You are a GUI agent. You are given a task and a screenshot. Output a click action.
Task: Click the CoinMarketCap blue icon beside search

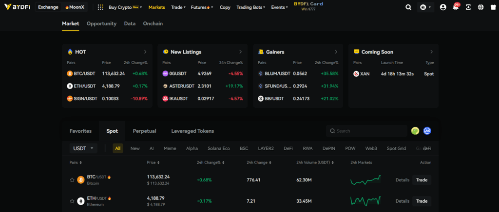427,131
